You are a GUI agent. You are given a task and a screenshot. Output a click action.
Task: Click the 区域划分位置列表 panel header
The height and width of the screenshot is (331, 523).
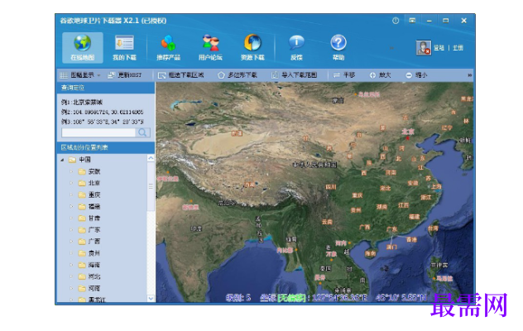105,147
